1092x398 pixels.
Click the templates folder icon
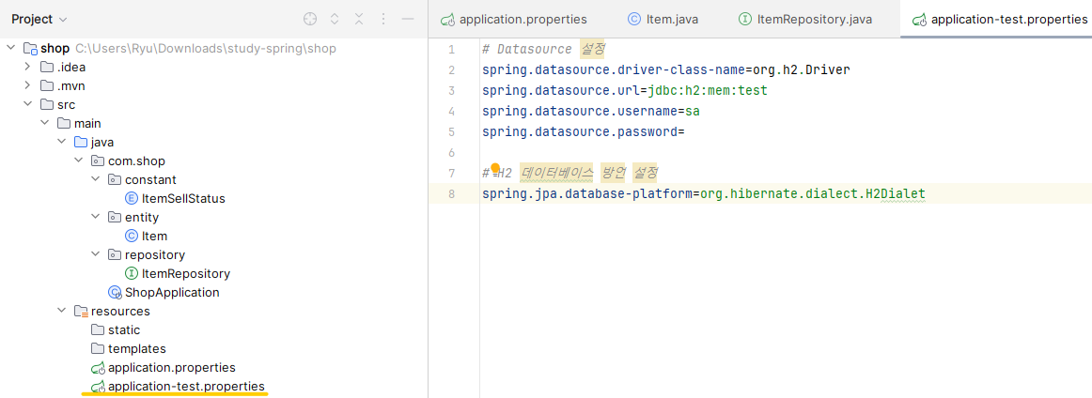[x=98, y=349]
